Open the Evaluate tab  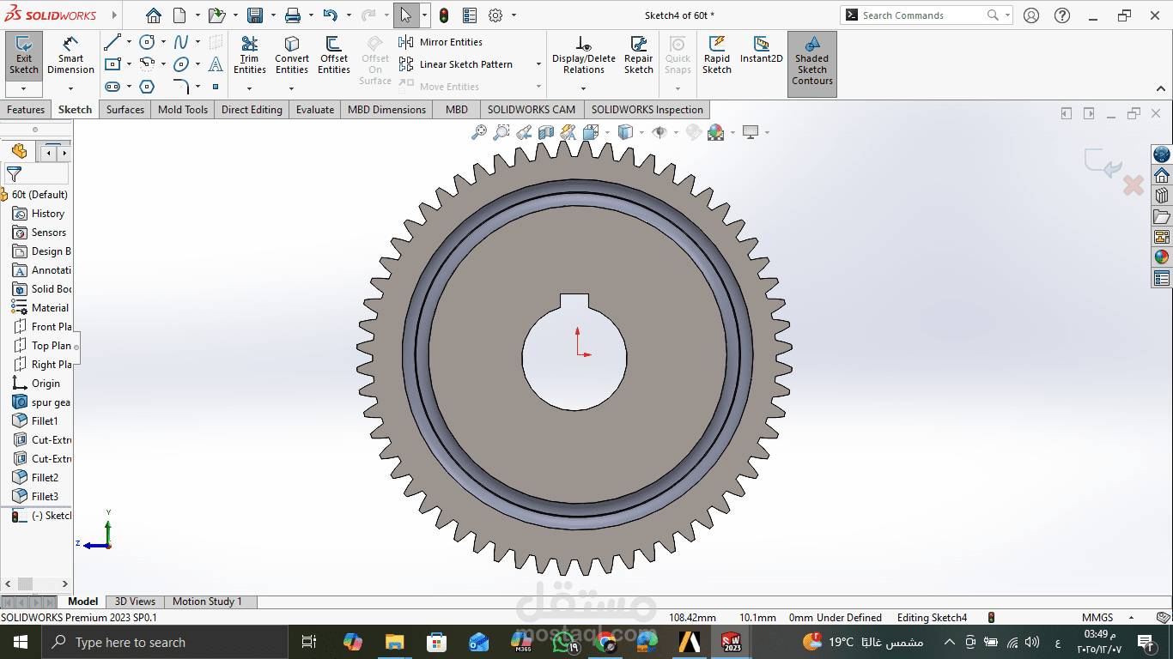pyautogui.click(x=315, y=110)
